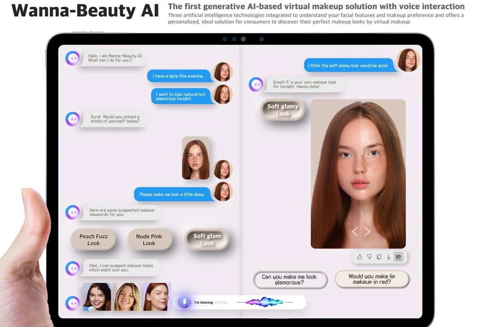The width and height of the screenshot is (479, 327).
Task: Choose the Soft glamy Look label
Action: pyautogui.click(x=283, y=110)
